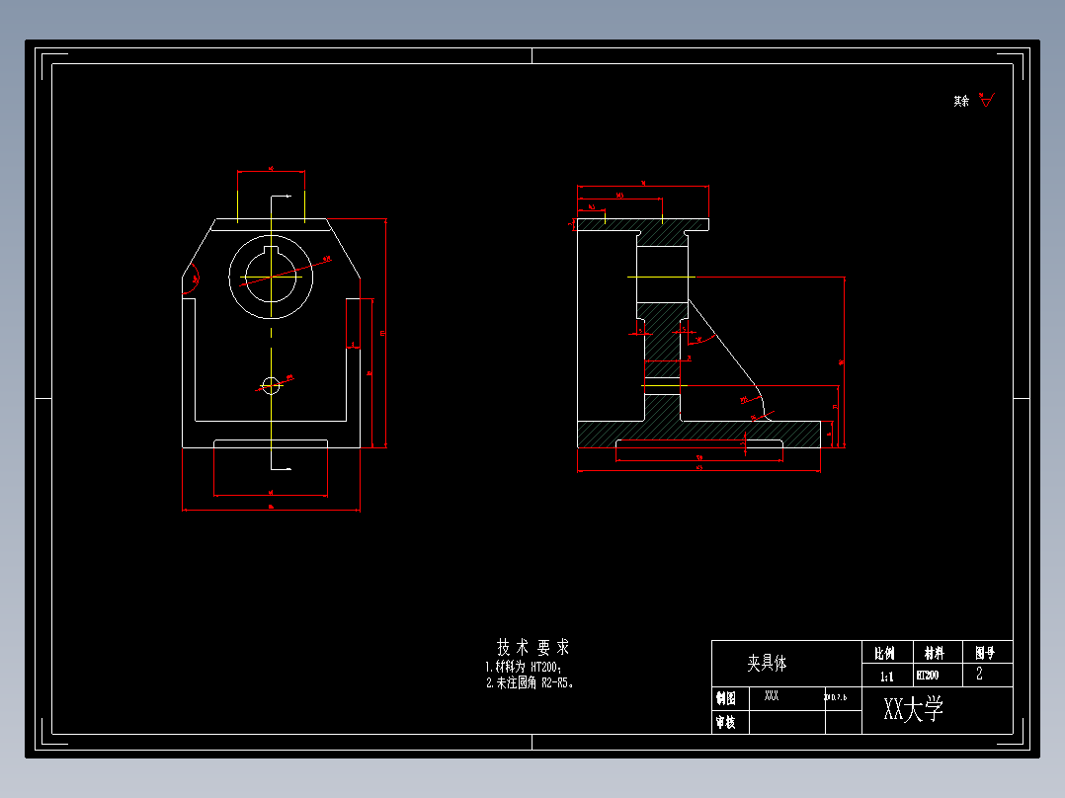
Task: Click the 材料 header cell
Action: tap(938, 652)
